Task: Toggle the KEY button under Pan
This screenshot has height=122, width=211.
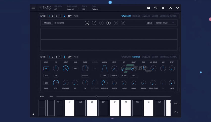Action: tap(56, 76)
